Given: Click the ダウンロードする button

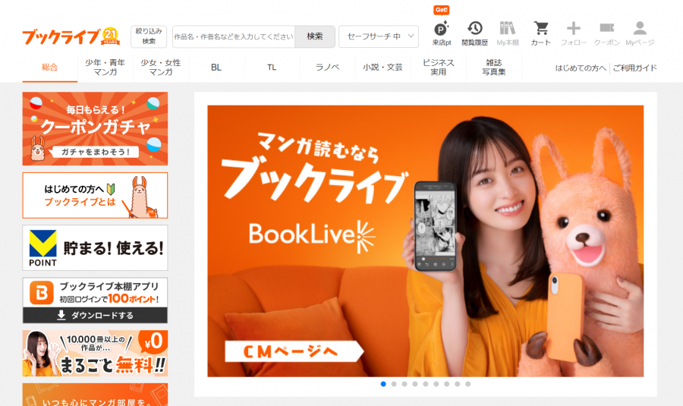Looking at the screenshot, I should coord(95,316).
